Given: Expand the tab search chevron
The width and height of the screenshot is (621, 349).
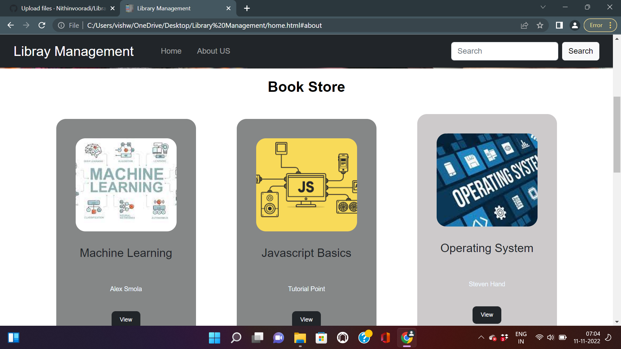Looking at the screenshot, I should 543,7.
